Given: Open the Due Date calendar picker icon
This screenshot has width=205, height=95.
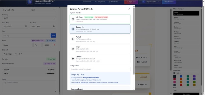Looking at the screenshot, I should pos(54,26).
